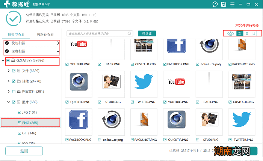The width and height of the screenshot is (263, 161).
Task: Open the help question mark icon
Action: pyautogui.click(x=215, y=5)
